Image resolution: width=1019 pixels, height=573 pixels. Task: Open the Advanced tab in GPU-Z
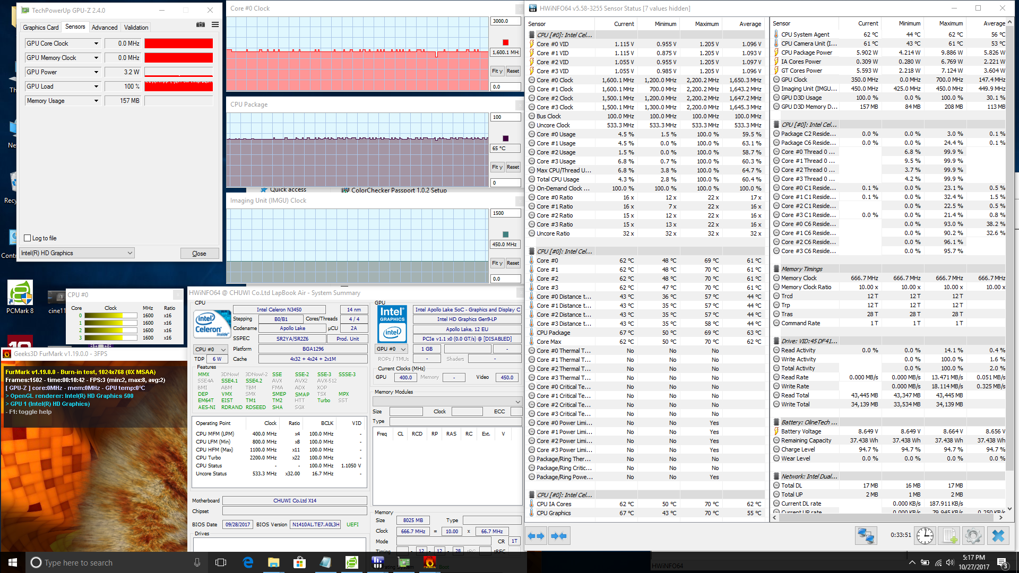(x=105, y=28)
